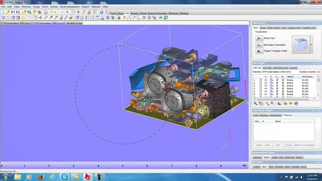Screen dimensions: 322x181
Task: Click the Zoom magnifier in second toolbar row
Action: tap(46, 18)
